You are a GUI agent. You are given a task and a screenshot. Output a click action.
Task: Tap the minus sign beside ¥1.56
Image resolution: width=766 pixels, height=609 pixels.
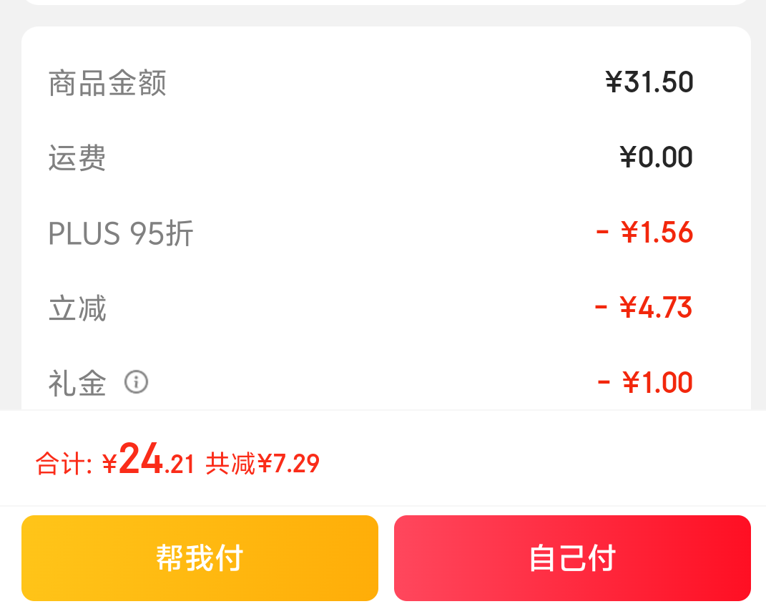602,232
